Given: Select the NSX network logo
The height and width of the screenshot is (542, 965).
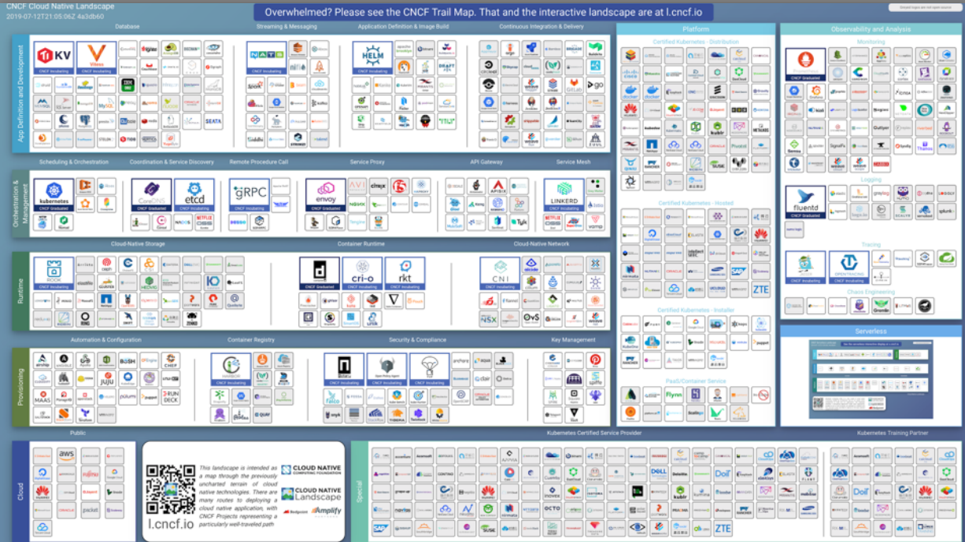Looking at the screenshot, I should [x=489, y=319].
